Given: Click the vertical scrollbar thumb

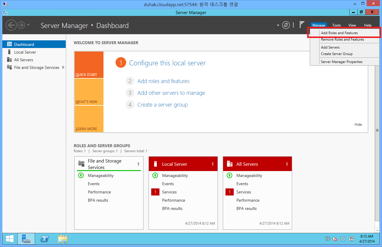Looking at the screenshot, I should pyautogui.click(x=377, y=130).
